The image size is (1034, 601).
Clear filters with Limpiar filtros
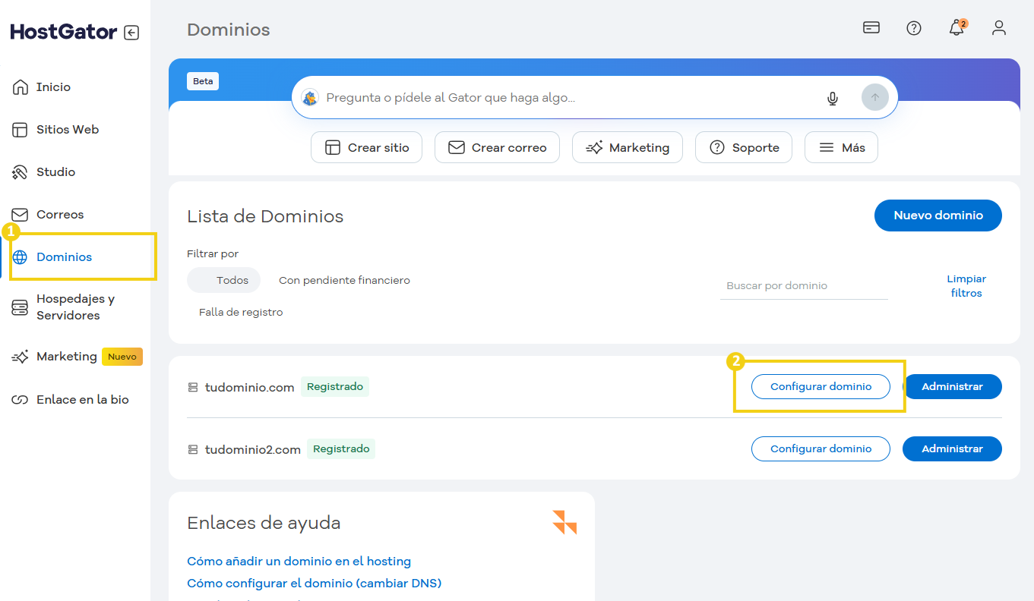(x=966, y=286)
